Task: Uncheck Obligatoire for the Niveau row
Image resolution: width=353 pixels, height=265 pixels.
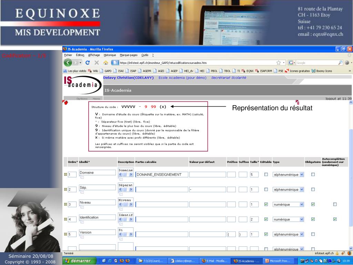Action: [313, 204]
